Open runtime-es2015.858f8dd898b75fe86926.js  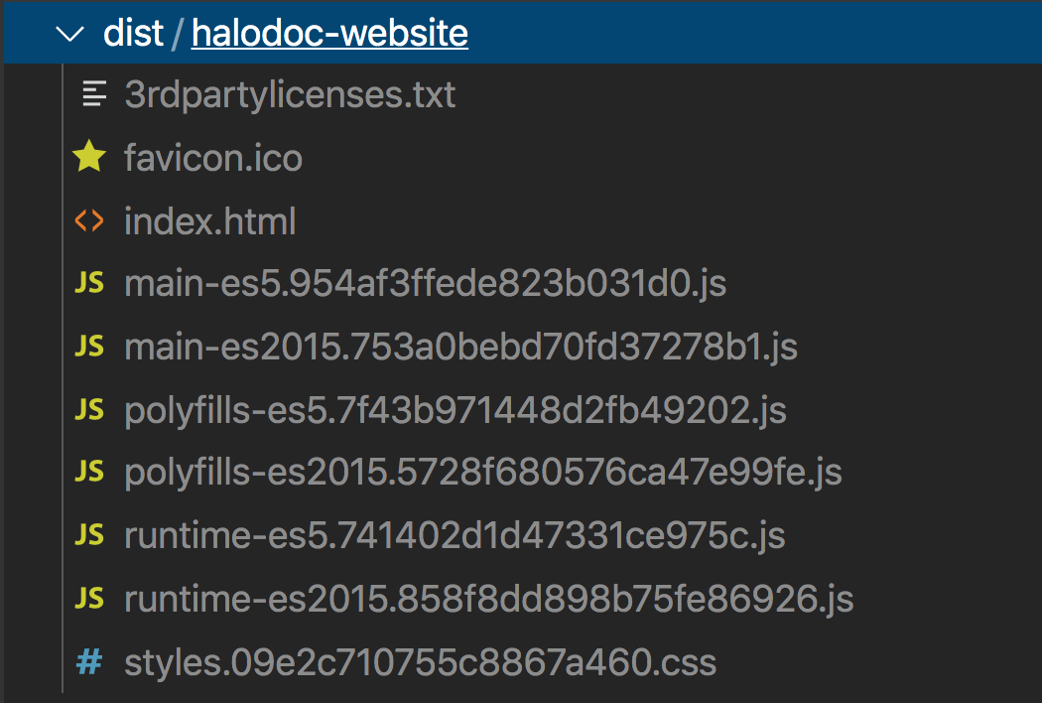tap(489, 600)
